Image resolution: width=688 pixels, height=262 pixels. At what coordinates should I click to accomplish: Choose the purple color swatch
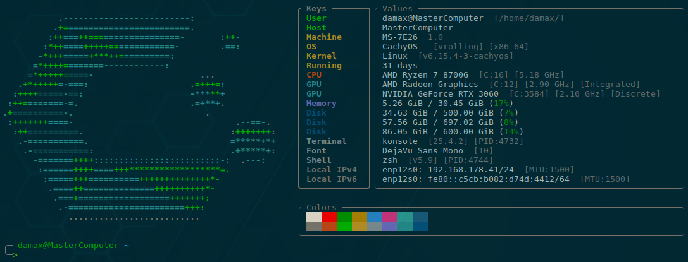[x=390, y=226]
